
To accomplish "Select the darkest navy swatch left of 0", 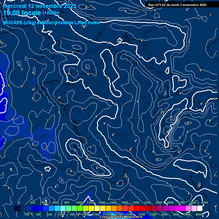I will 17,208.
